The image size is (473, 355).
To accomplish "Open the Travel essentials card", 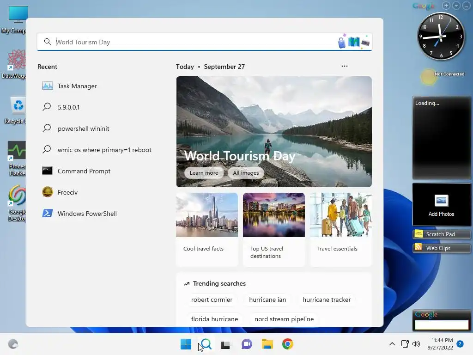I will click(340, 229).
